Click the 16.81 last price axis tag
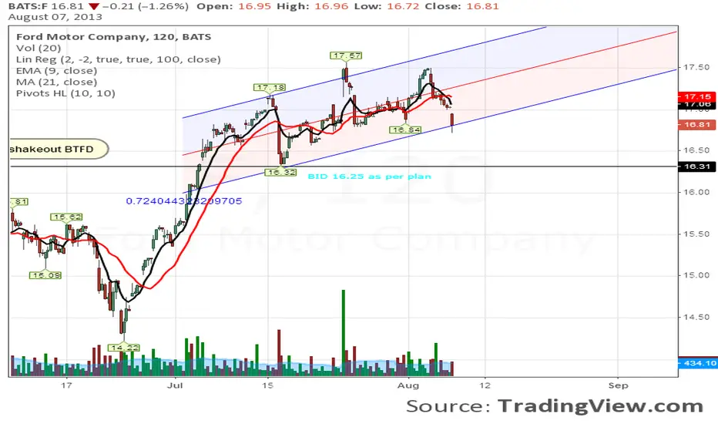This screenshot has height=424, width=718. tap(696, 125)
